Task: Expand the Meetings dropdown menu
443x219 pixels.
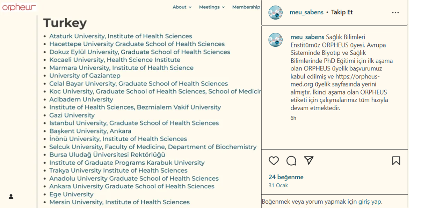Action: point(212,7)
